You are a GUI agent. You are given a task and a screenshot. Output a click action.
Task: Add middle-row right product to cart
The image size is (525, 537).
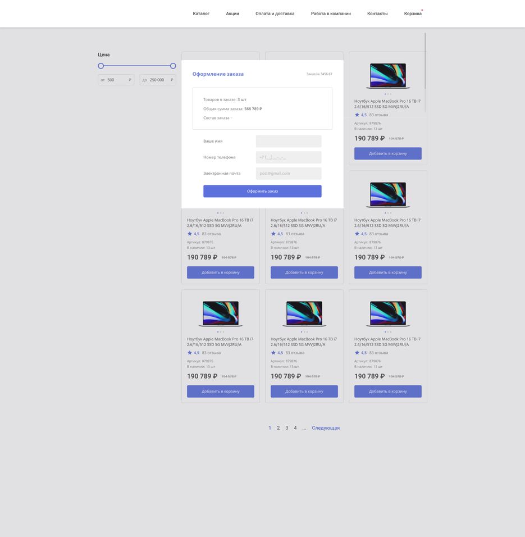388,272
